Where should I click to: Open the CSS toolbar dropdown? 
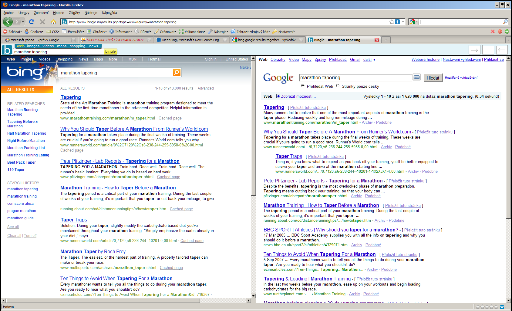pyautogui.click(x=53, y=31)
